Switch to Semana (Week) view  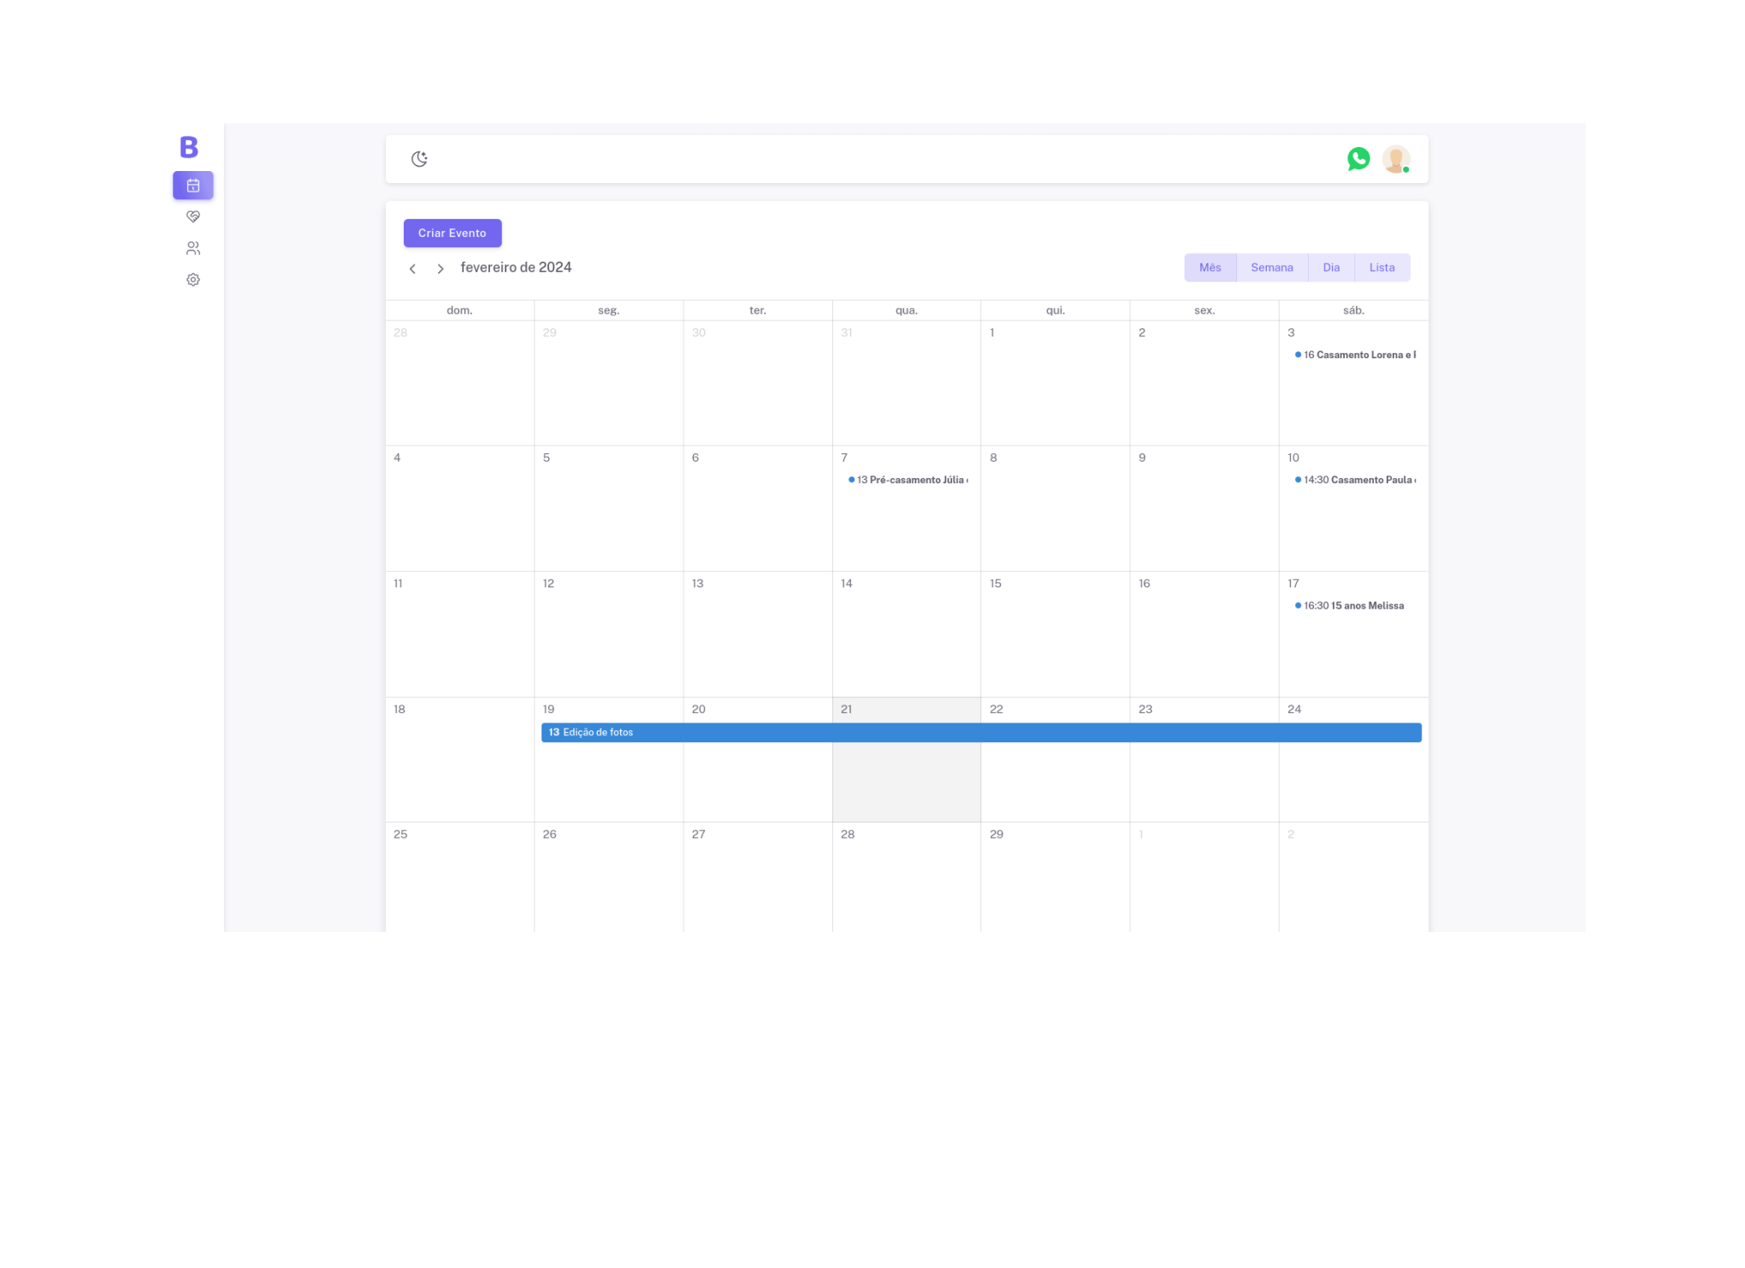(x=1271, y=267)
